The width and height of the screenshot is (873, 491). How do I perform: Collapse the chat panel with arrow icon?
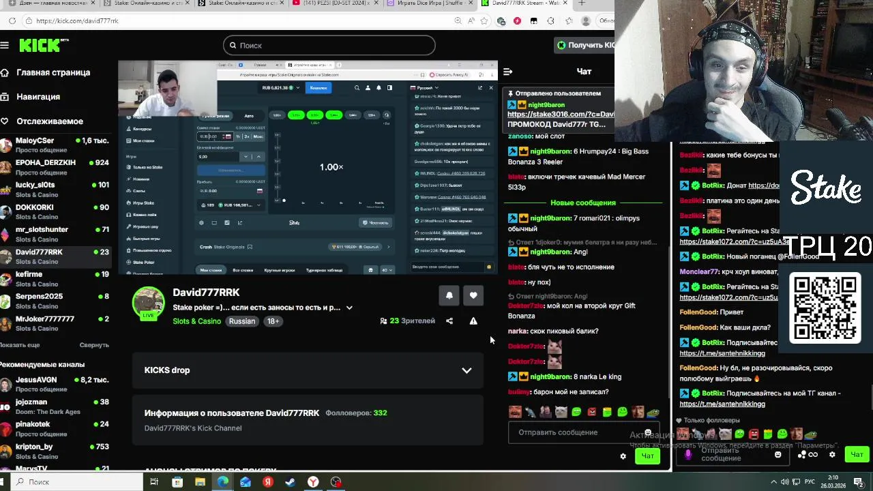[507, 71]
